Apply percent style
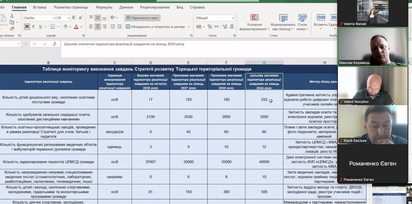412x204 pixels. coord(210,26)
